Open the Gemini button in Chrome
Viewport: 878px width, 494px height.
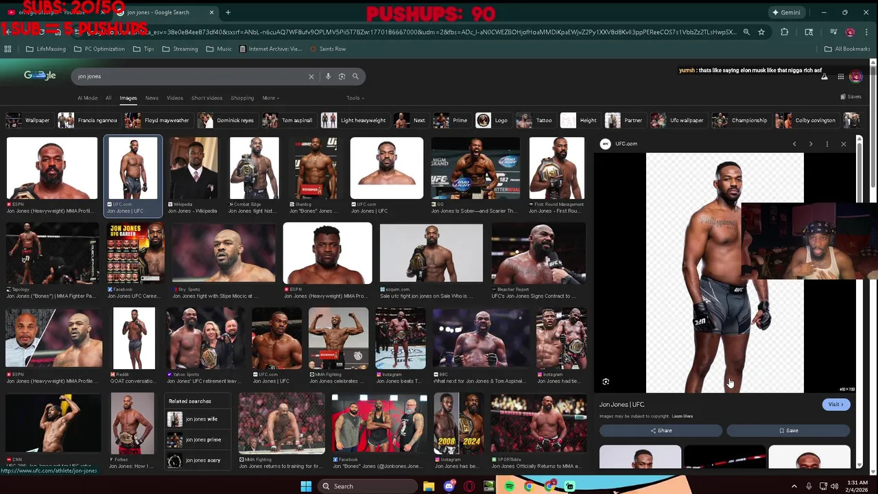pyautogui.click(x=786, y=12)
